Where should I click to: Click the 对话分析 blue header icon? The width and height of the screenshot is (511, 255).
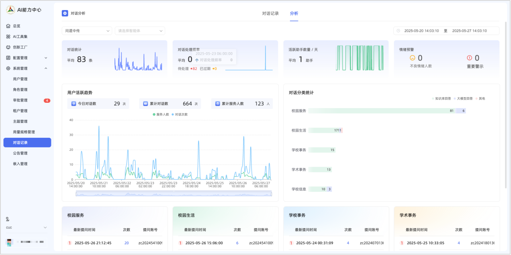click(x=65, y=13)
